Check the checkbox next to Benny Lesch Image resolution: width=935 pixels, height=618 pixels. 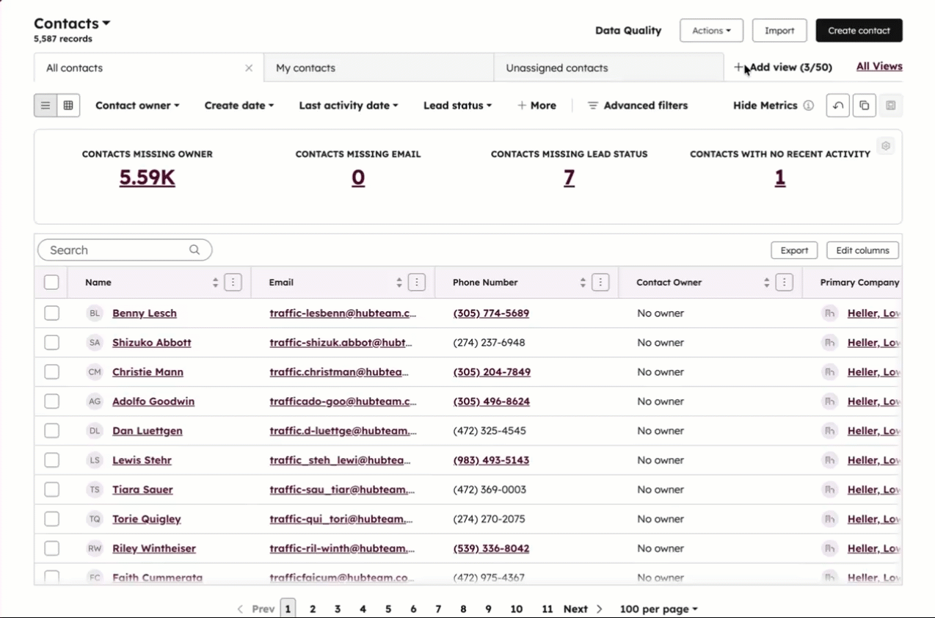click(x=51, y=313)
